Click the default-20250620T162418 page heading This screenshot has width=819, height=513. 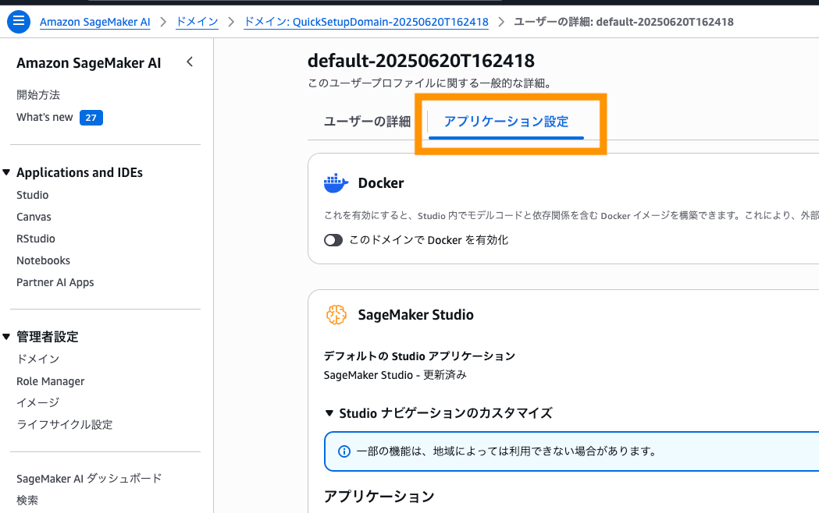[421, 61]
